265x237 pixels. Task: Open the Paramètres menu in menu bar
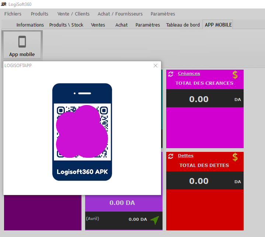click(163, 14)
